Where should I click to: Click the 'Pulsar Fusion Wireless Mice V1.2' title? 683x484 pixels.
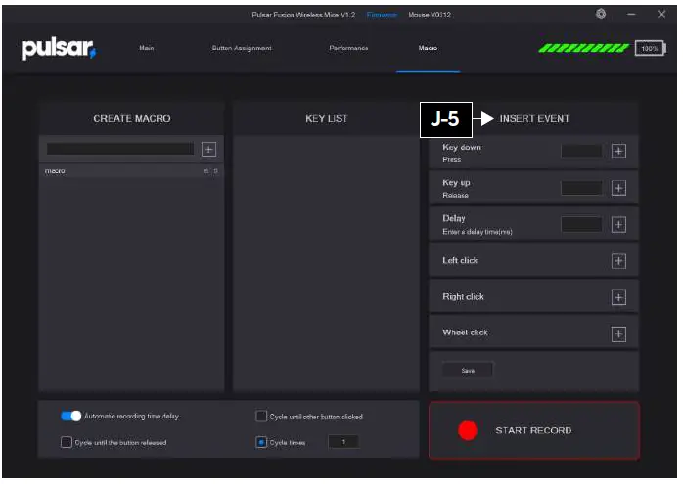point(303,15)
